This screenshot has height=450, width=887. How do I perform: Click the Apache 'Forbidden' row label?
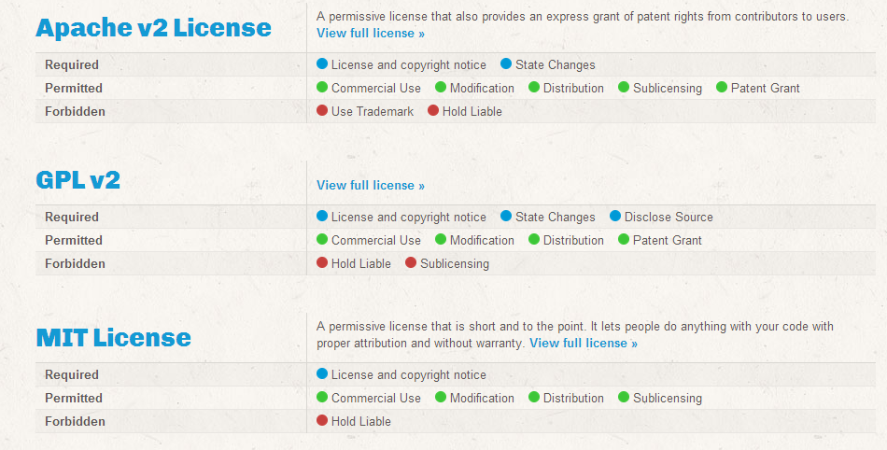[x=75, y=112]
